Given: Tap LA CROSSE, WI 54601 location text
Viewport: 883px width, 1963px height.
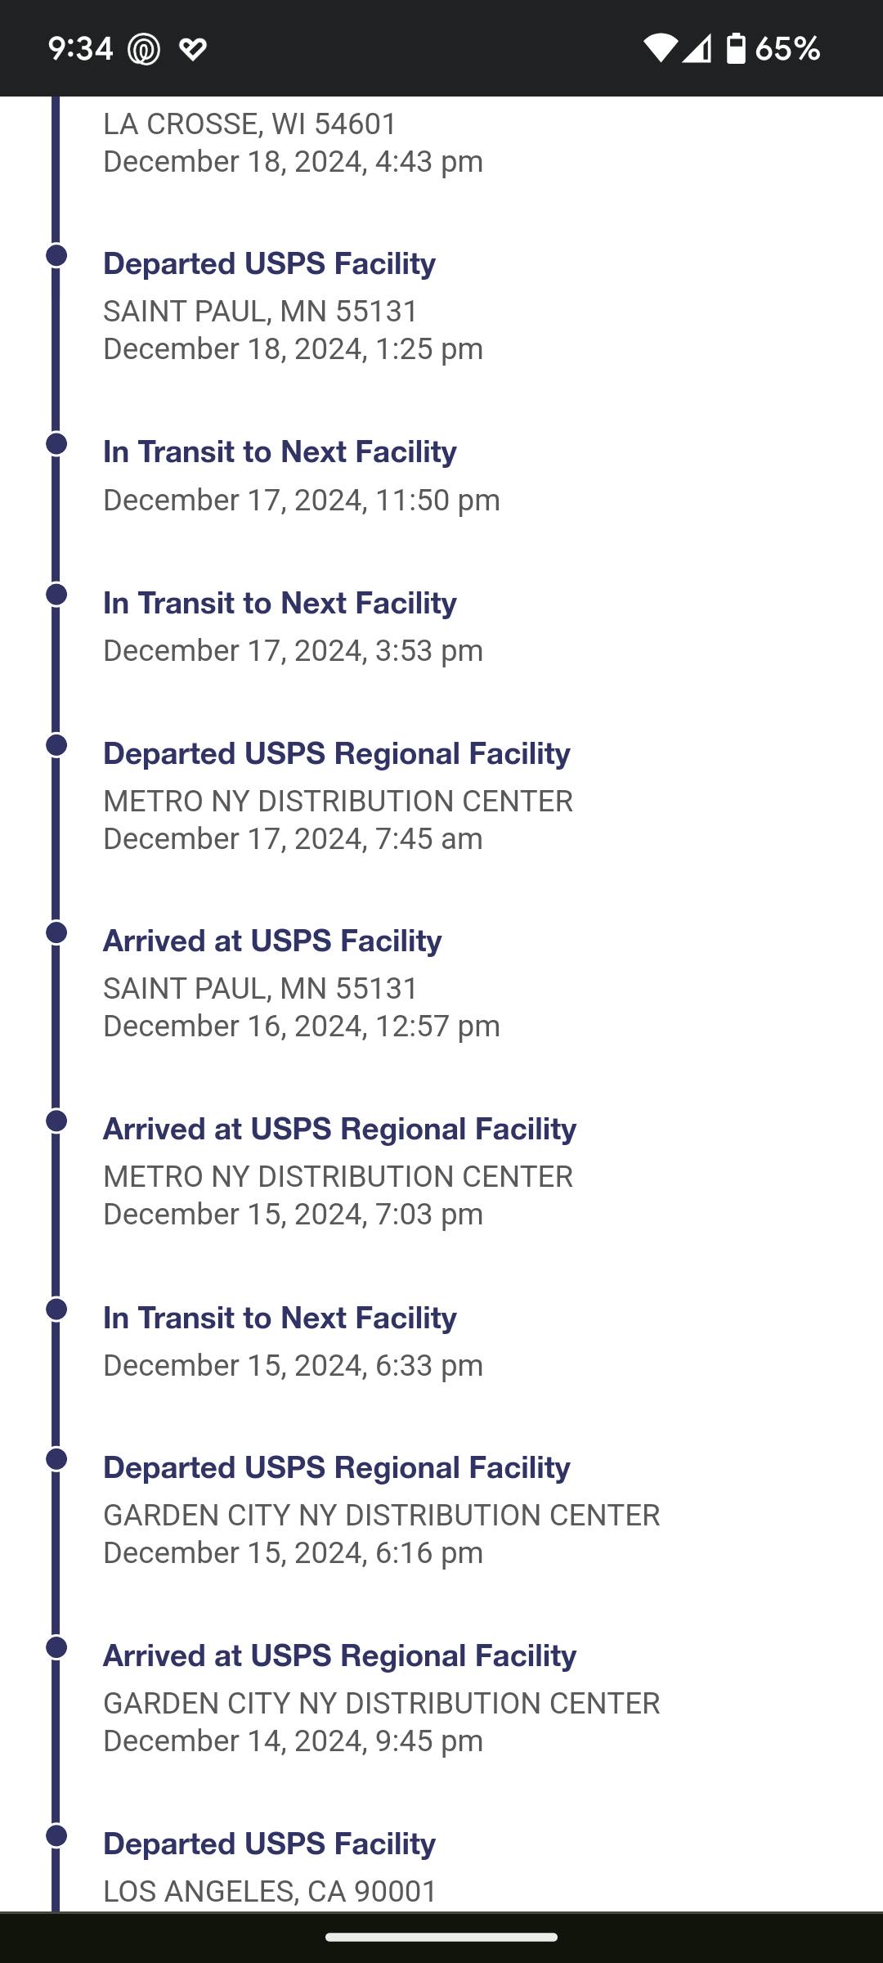Looking at the screenshot, I should 249,124.
